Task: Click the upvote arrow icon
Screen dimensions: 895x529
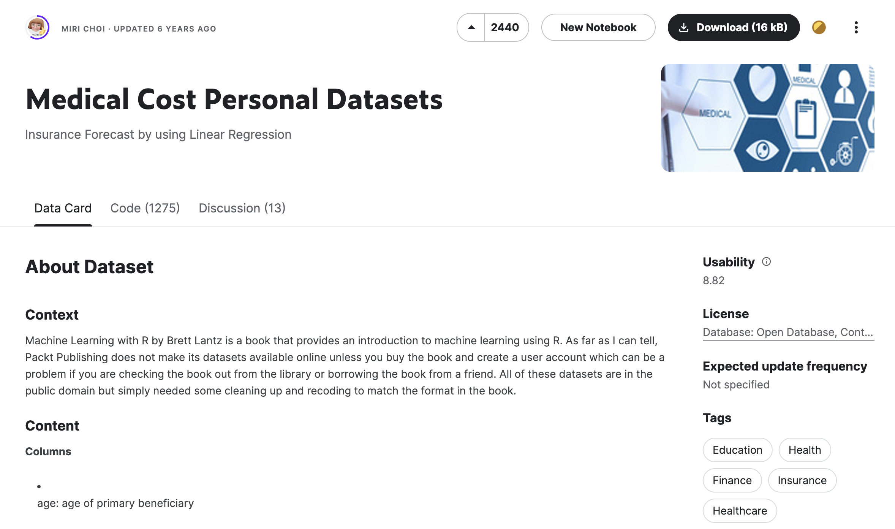Action: coord(471,27)
